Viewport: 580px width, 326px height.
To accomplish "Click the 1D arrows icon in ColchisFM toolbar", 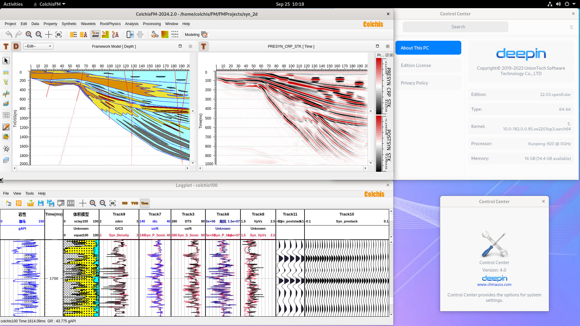I will point(175,34).
